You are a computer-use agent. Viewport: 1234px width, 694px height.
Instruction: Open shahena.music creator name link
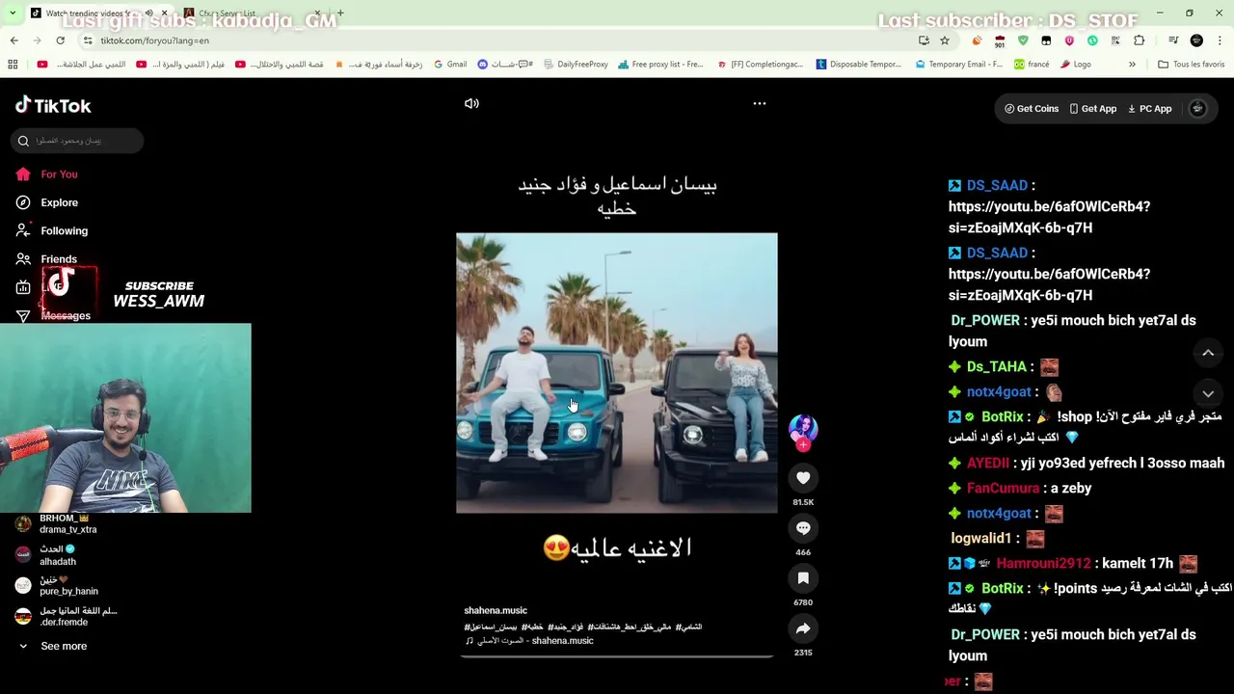[496, 610]
